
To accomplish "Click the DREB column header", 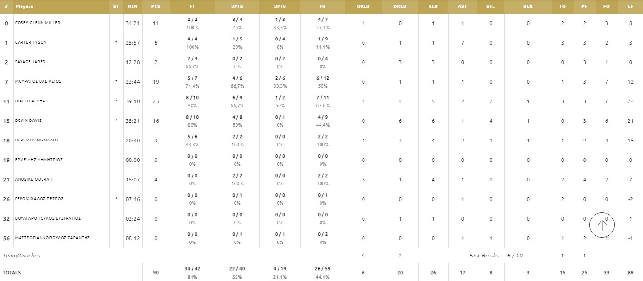I will tap(400, 6).
